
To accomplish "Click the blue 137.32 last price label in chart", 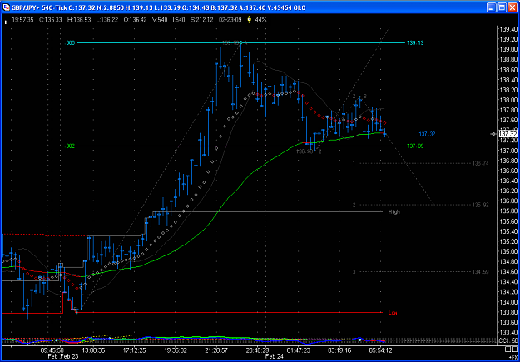I will [427, 134].
